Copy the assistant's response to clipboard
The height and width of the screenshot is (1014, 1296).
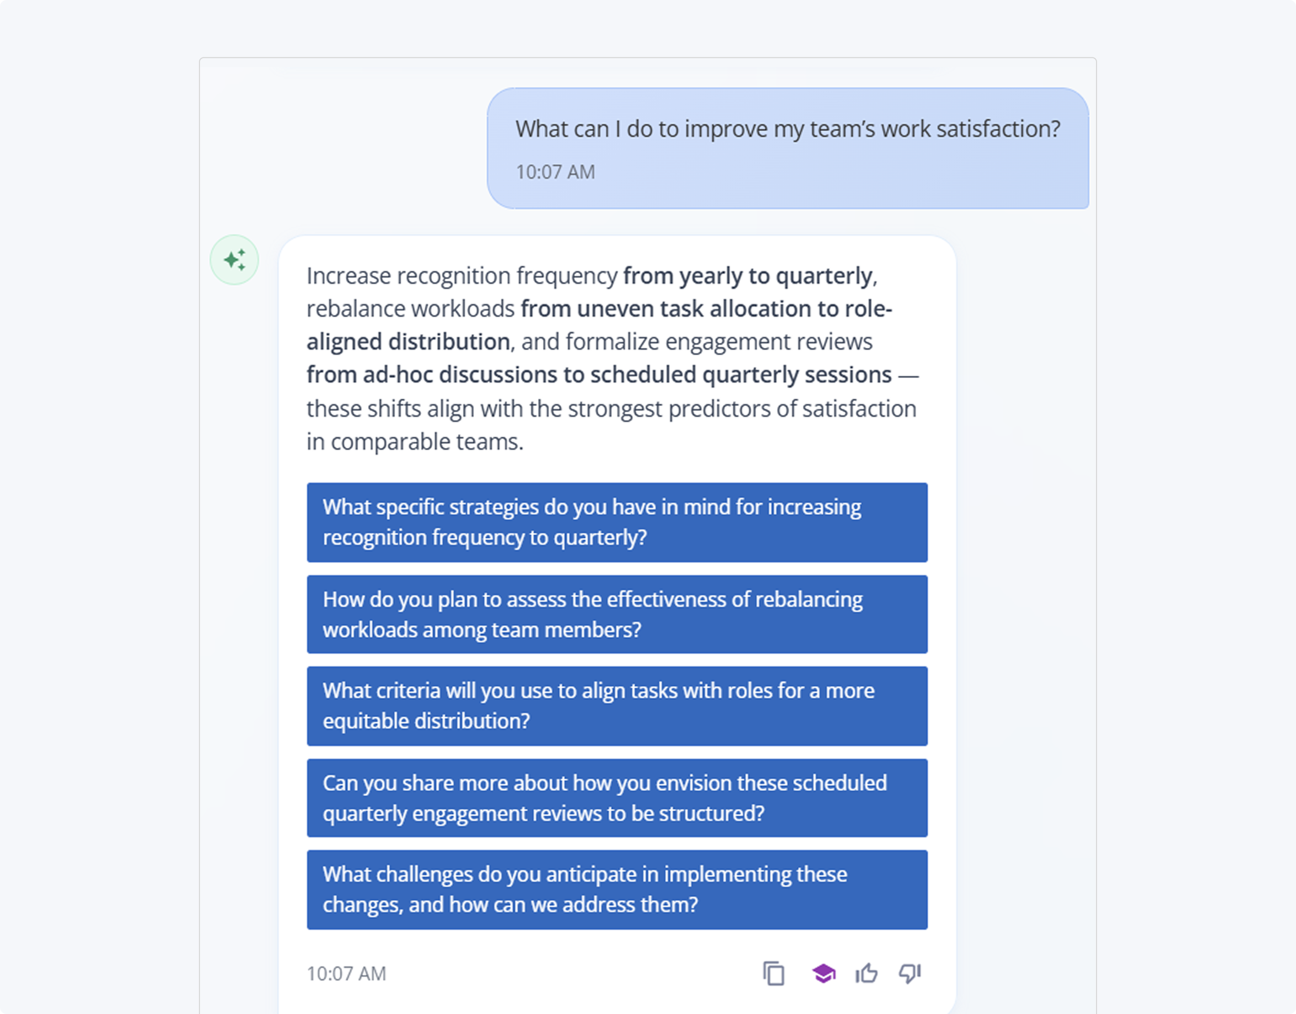[x=773, y=974]
